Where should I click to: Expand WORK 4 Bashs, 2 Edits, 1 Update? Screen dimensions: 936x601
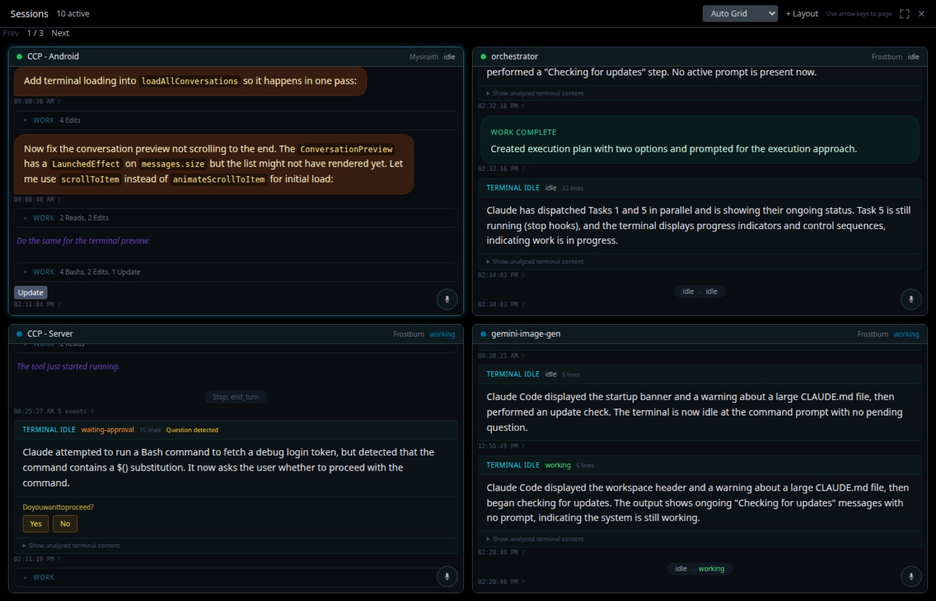point(236,272)
